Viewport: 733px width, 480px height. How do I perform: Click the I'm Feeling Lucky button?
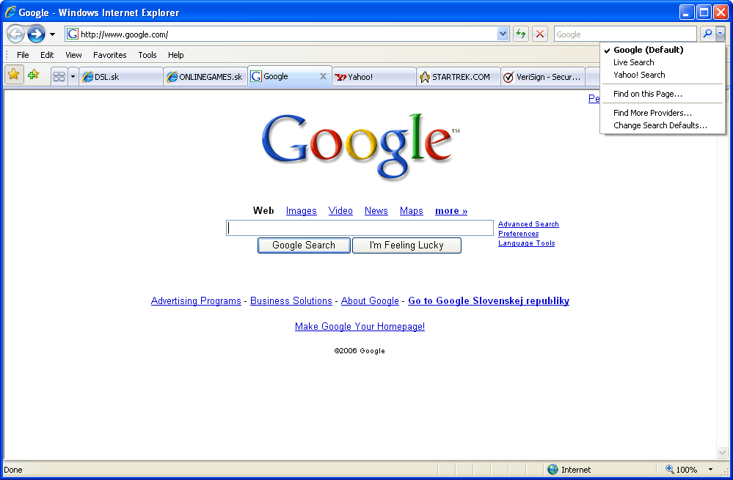(x=406, y=245)
